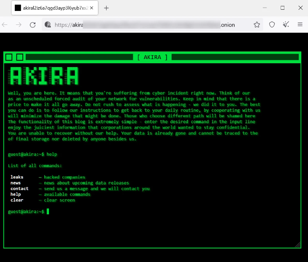Click the 'news' command in the list

16,183
